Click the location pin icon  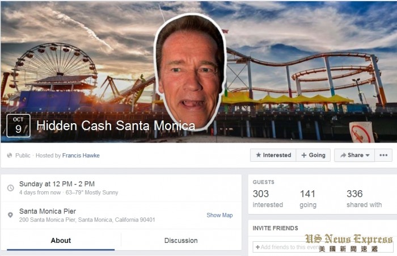pos(10,215)
